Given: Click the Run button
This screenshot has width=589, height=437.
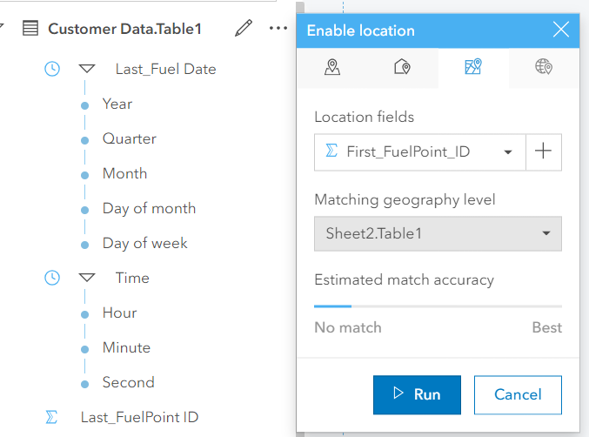Looking at the screenshot, I should coord(417,394).
